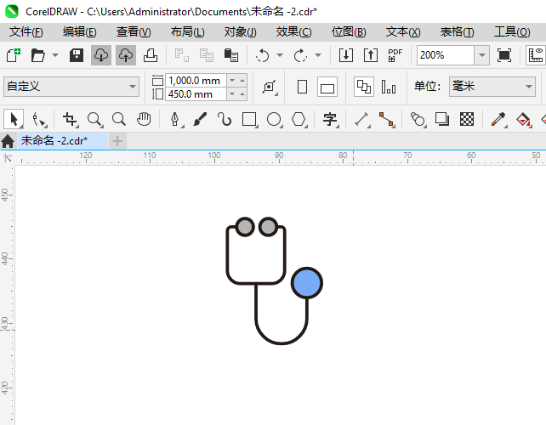Decrease page height with down stepper
The image size is (546, 425).
coord(232,94)
